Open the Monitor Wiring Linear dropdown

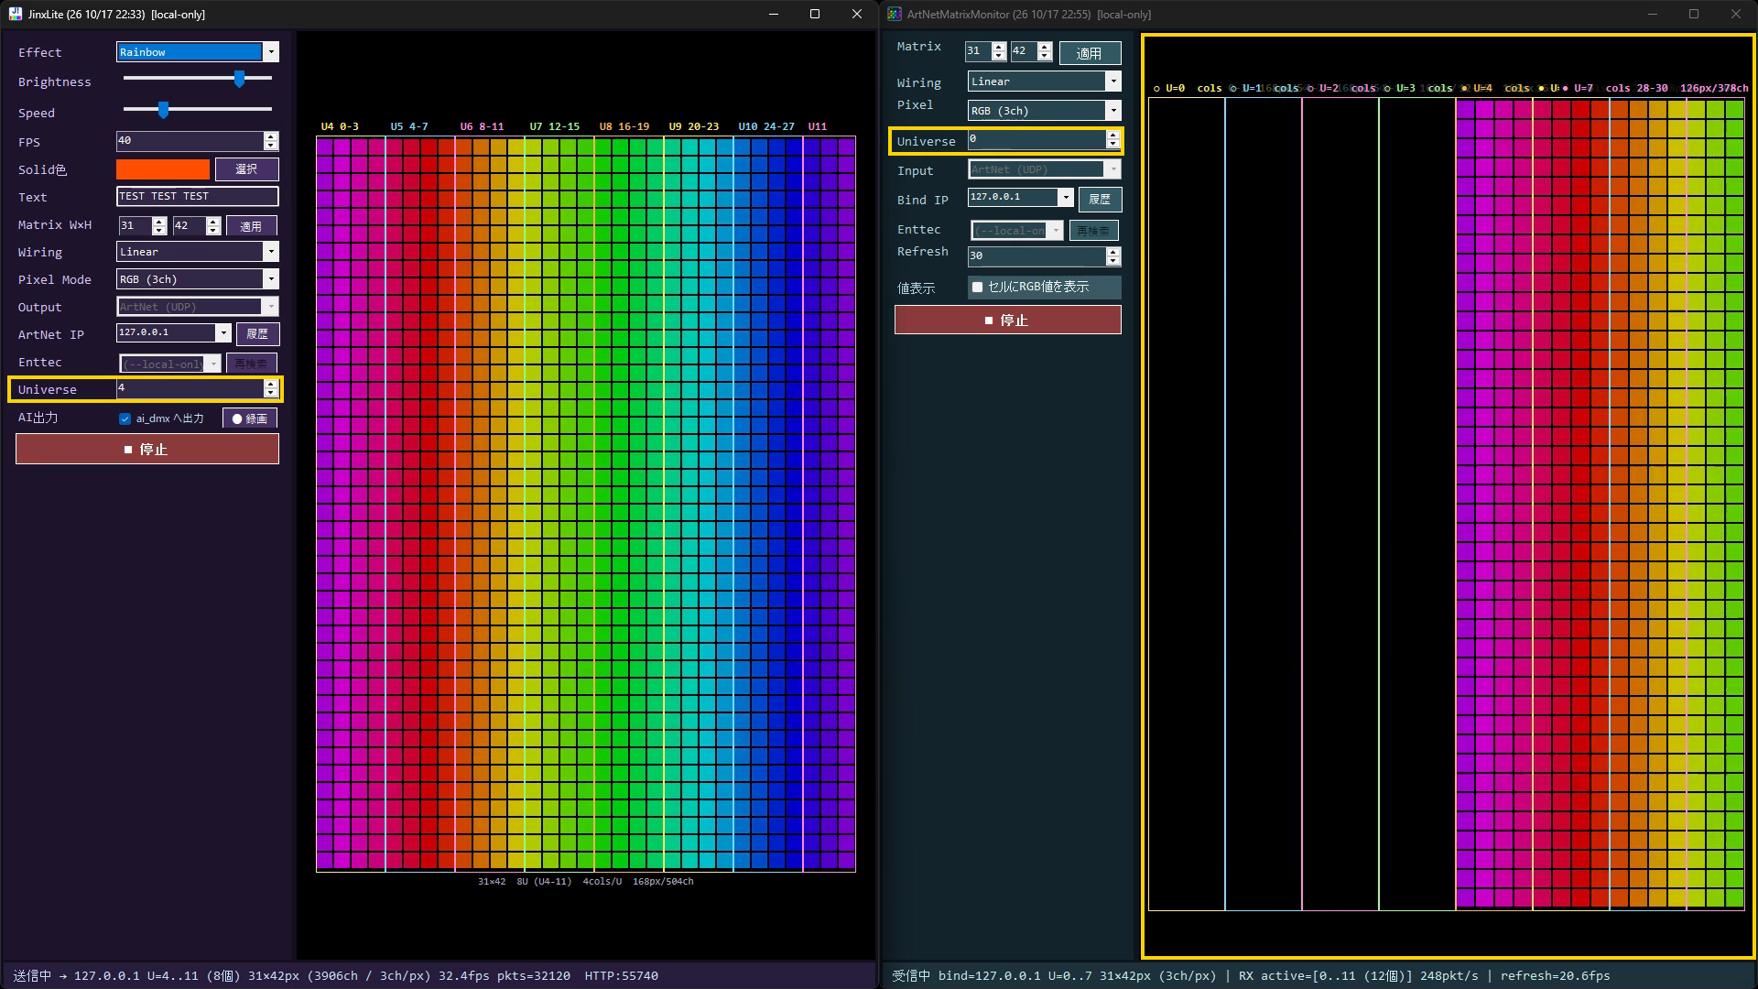pyautogui.click(x=1045, y=82)
